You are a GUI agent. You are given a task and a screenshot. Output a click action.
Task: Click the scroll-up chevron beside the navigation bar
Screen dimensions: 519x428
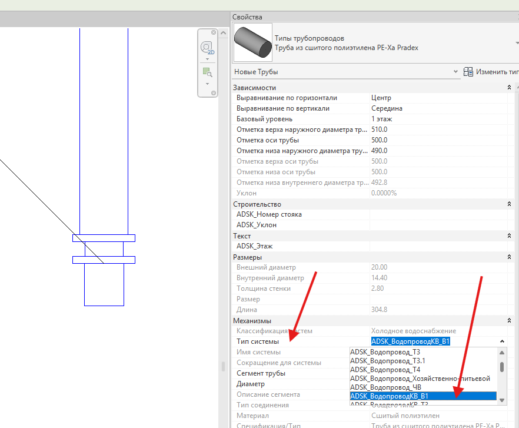pyautogui.click(x=223, y=33)
